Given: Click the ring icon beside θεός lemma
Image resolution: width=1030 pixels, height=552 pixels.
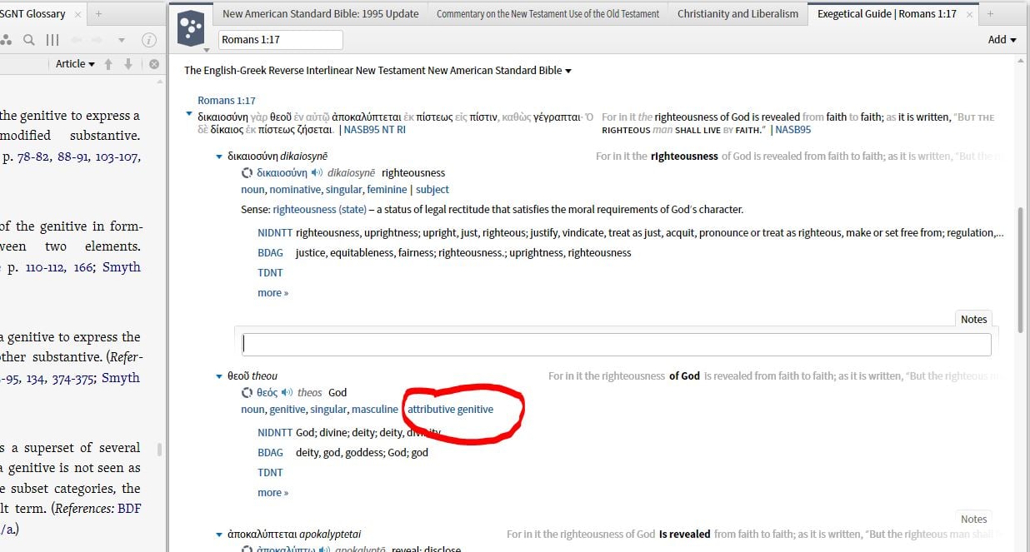Looking at the screenshot, I should [x=247, y=393].
